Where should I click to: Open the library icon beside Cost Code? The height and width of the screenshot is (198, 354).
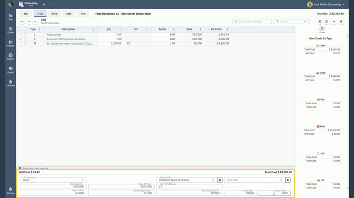pyautogui.click(x=287, y=180)
